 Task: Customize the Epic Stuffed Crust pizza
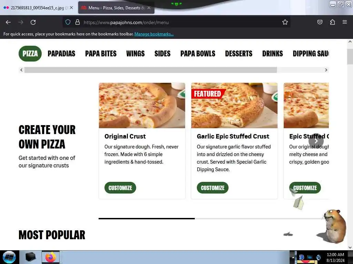click(305, 188)
